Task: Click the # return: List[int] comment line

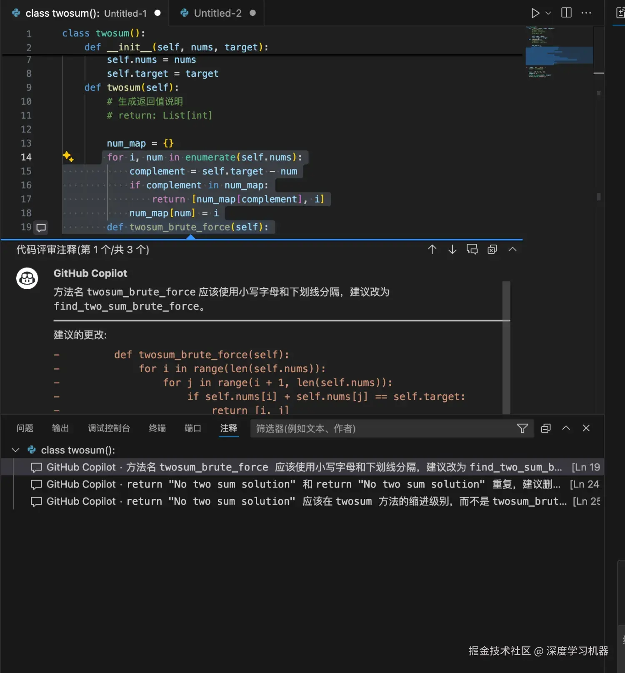Action: click(x=160, y=115)
